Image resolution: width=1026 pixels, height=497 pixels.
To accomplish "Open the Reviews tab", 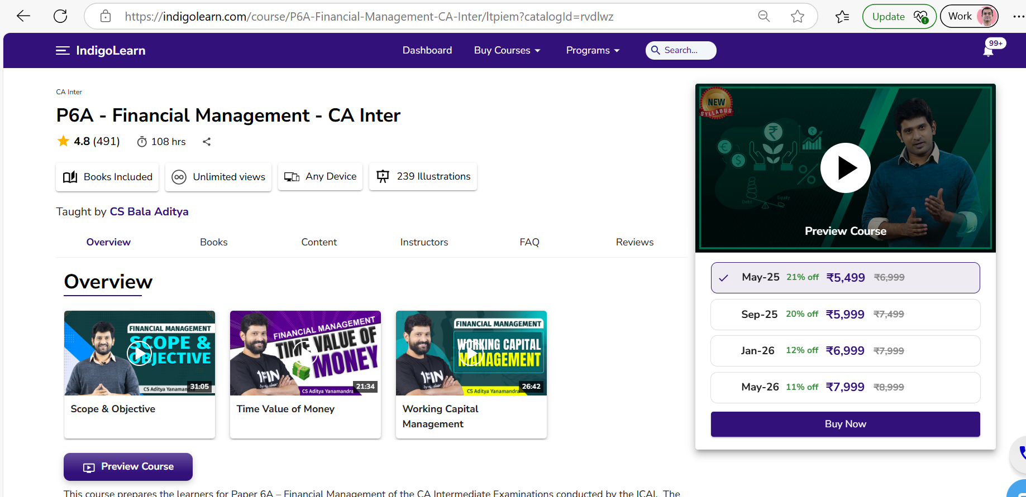I will (634, 242).
